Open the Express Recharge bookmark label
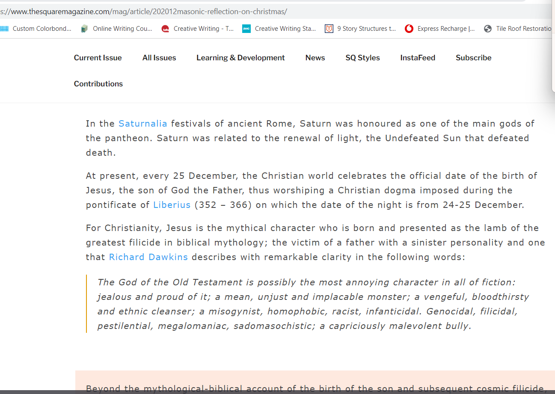555x394 pixels. pyautogui.click(x=446, y=29)
